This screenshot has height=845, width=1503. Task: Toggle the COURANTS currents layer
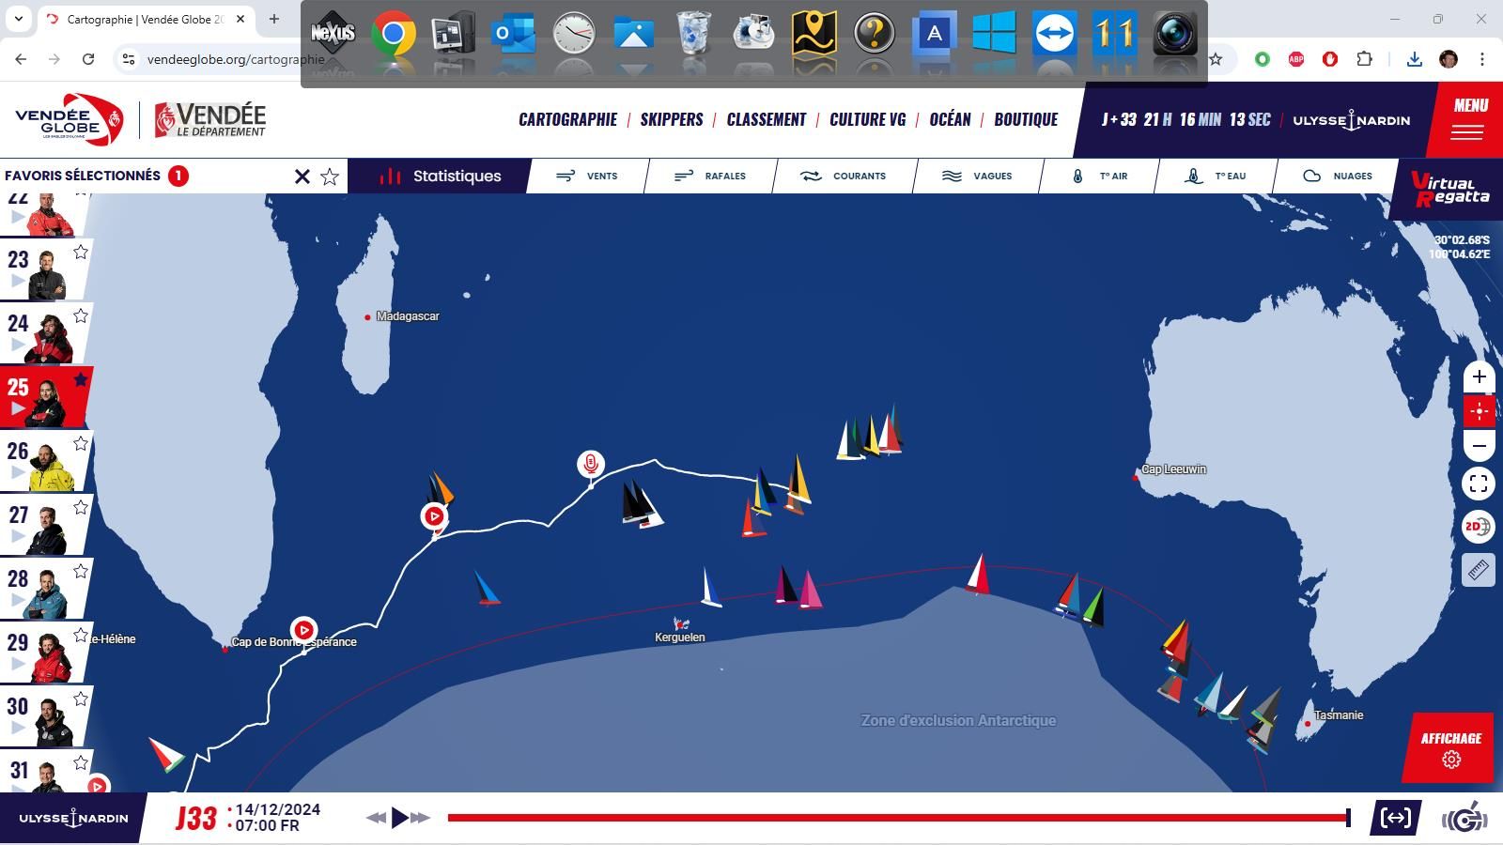[843, 176]
